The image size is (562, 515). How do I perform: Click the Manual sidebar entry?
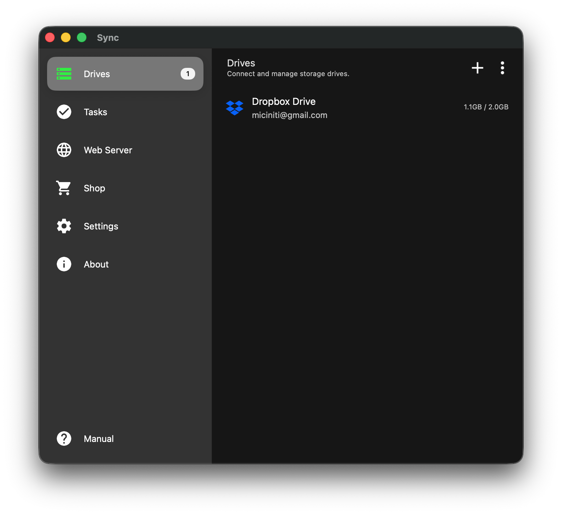99,439
